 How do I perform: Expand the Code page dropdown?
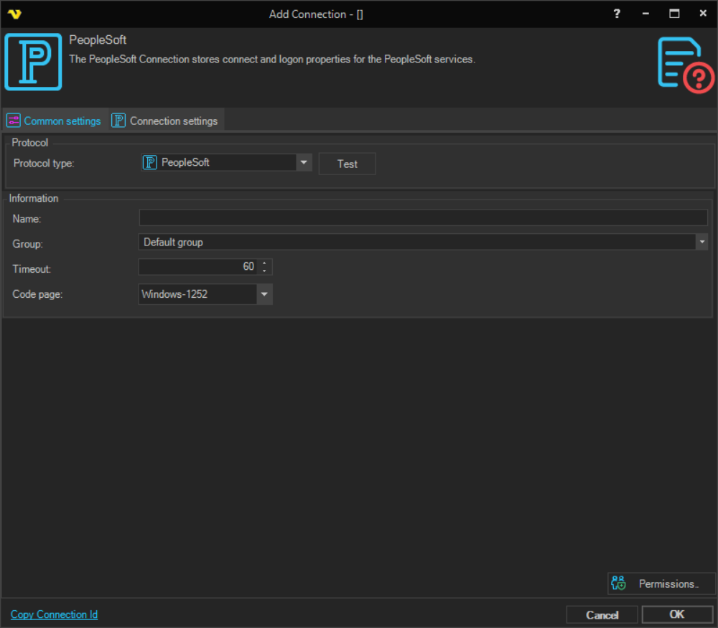point(264,294)
